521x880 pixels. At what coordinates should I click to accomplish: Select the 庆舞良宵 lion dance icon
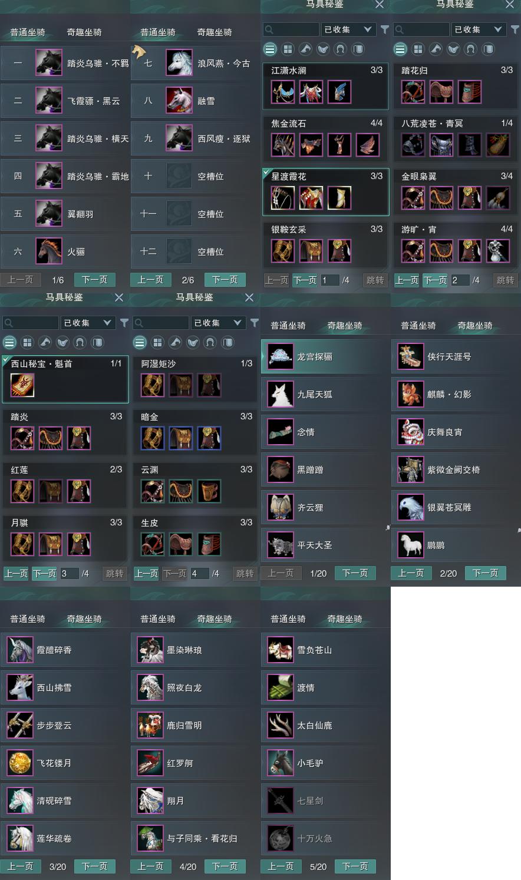click(x=411, y=432)
